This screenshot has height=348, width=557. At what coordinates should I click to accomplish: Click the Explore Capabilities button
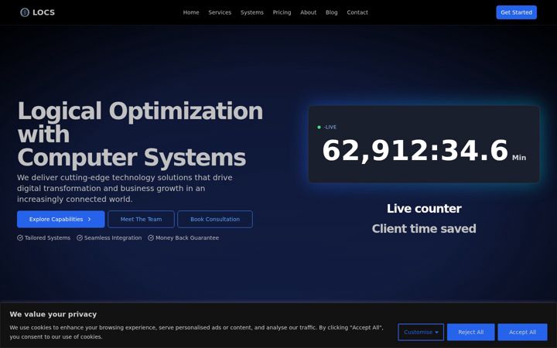coord(61,219)
